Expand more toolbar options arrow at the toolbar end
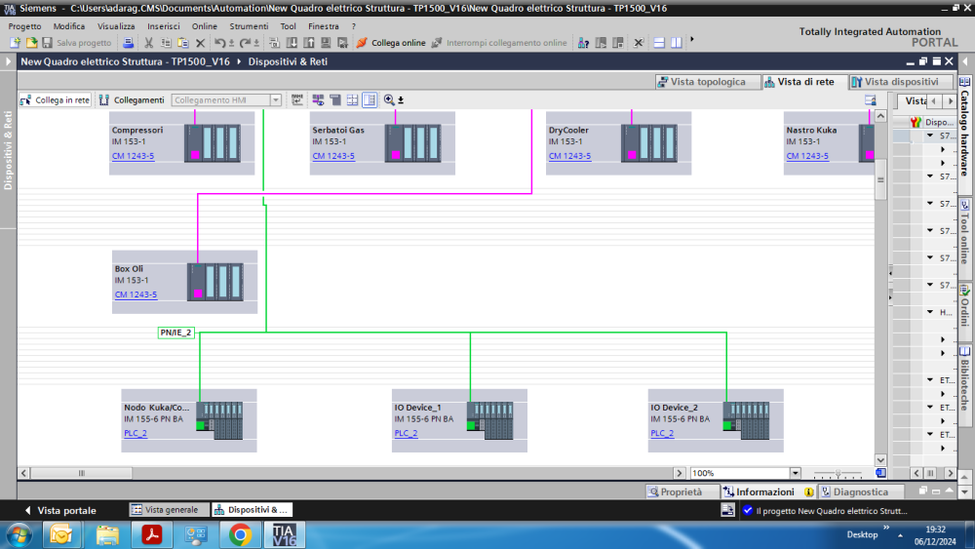 pos(692,40)
